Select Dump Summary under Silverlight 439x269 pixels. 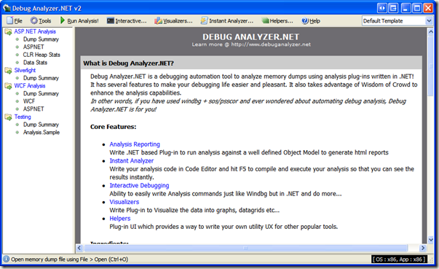[41, 78]
